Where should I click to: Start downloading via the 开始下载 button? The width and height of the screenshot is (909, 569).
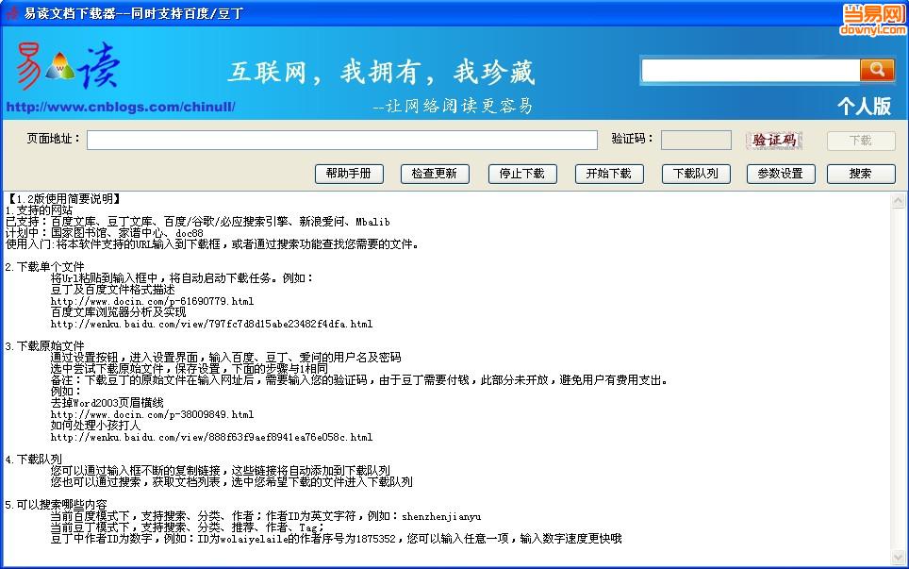pos(609,174)
